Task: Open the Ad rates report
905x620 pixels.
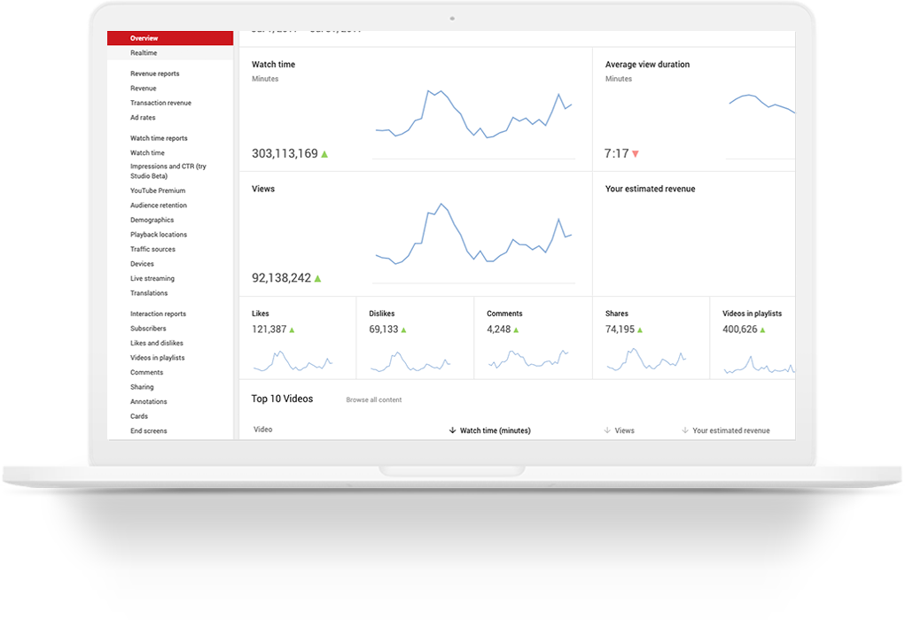Action: pyautogui.click(x=143, y=118)
